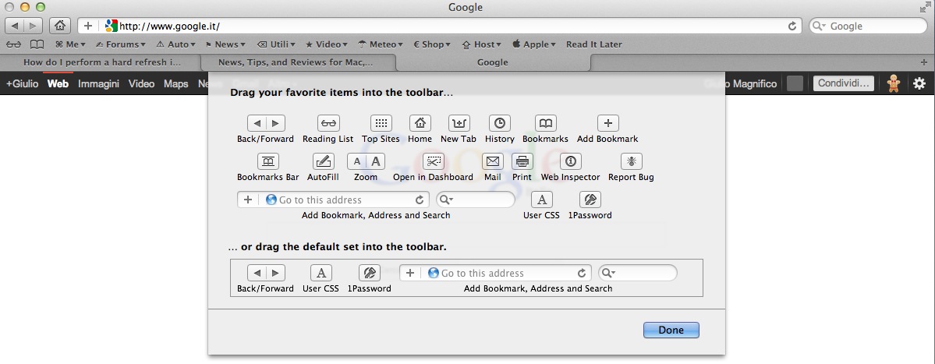
Task: Click the Home icon in the customize sheet
Action: 420,123
